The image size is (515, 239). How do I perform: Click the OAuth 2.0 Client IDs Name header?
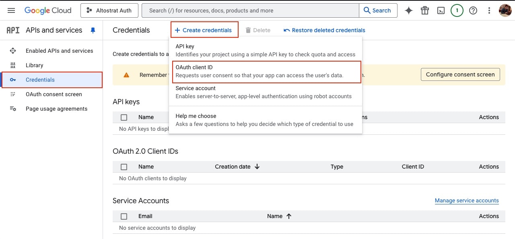click(x=146, y=167)
